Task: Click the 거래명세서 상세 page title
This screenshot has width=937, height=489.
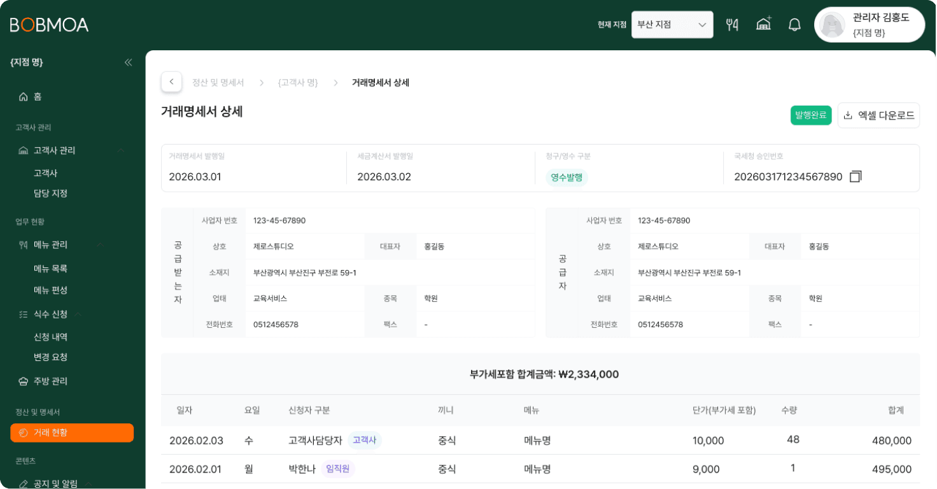Action: coord(202,111)
